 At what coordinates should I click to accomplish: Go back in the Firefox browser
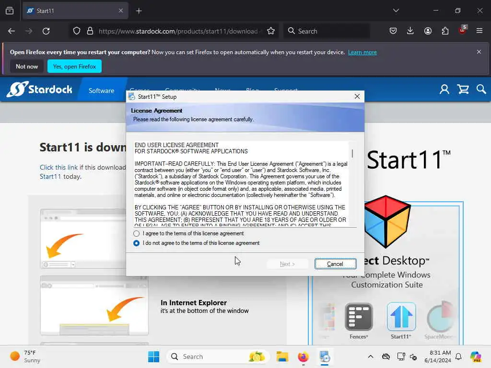(12, 31)
